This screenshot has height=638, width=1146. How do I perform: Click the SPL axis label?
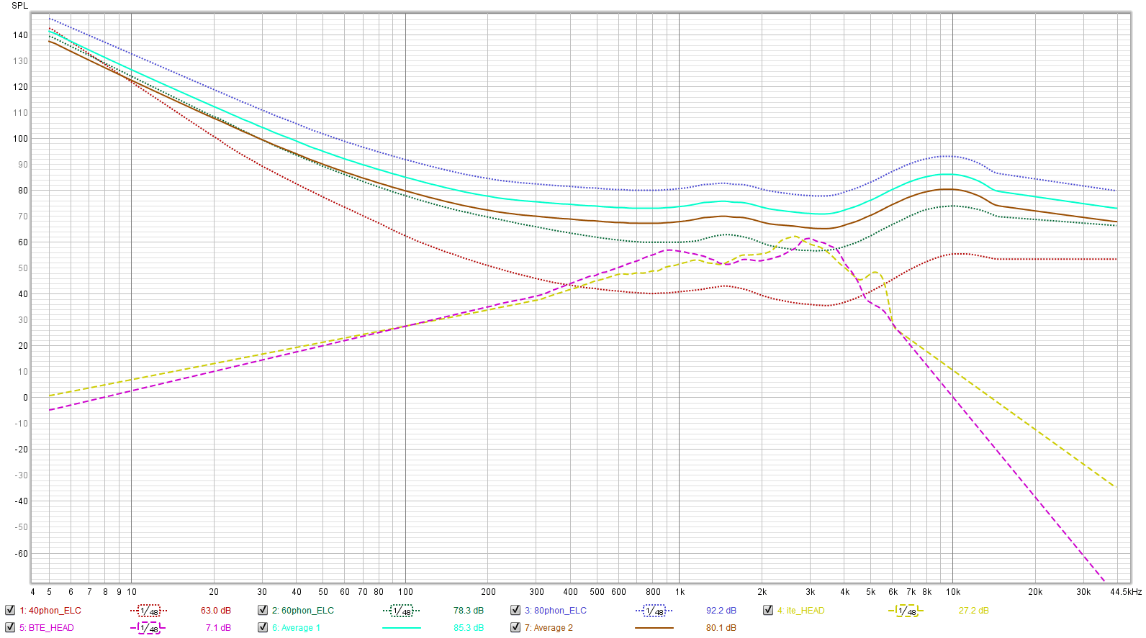(x=19, y=6)
